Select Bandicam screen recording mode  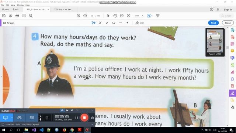pyautogui.click(x=6, y=117)
